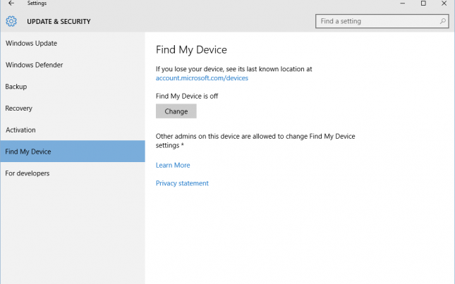The image size is (455, 284).
Task: Open the account.microsoft.com/devices link
Action: click(202, 78)
